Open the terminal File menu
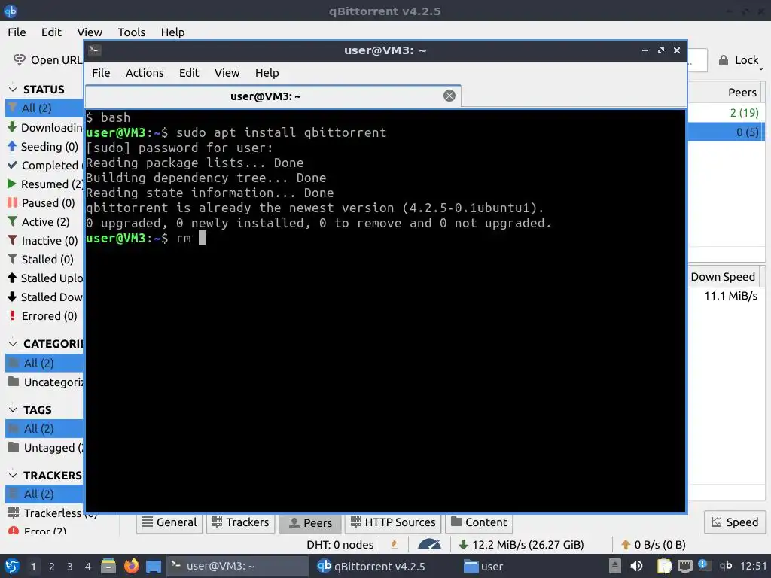The width and height of the screenshot is (771, 578). coord(101,73)
